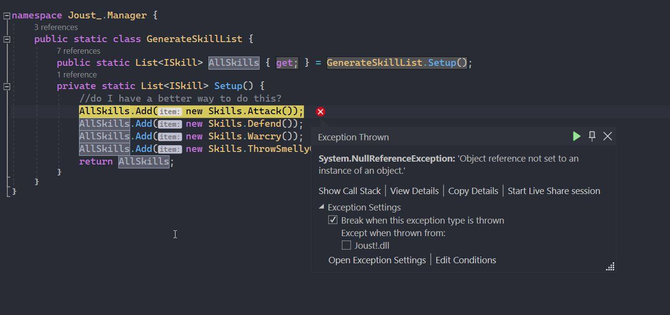This screenshot has width=670, height=315.
Task: Open Exception Settings link
Action: (377, 260)
